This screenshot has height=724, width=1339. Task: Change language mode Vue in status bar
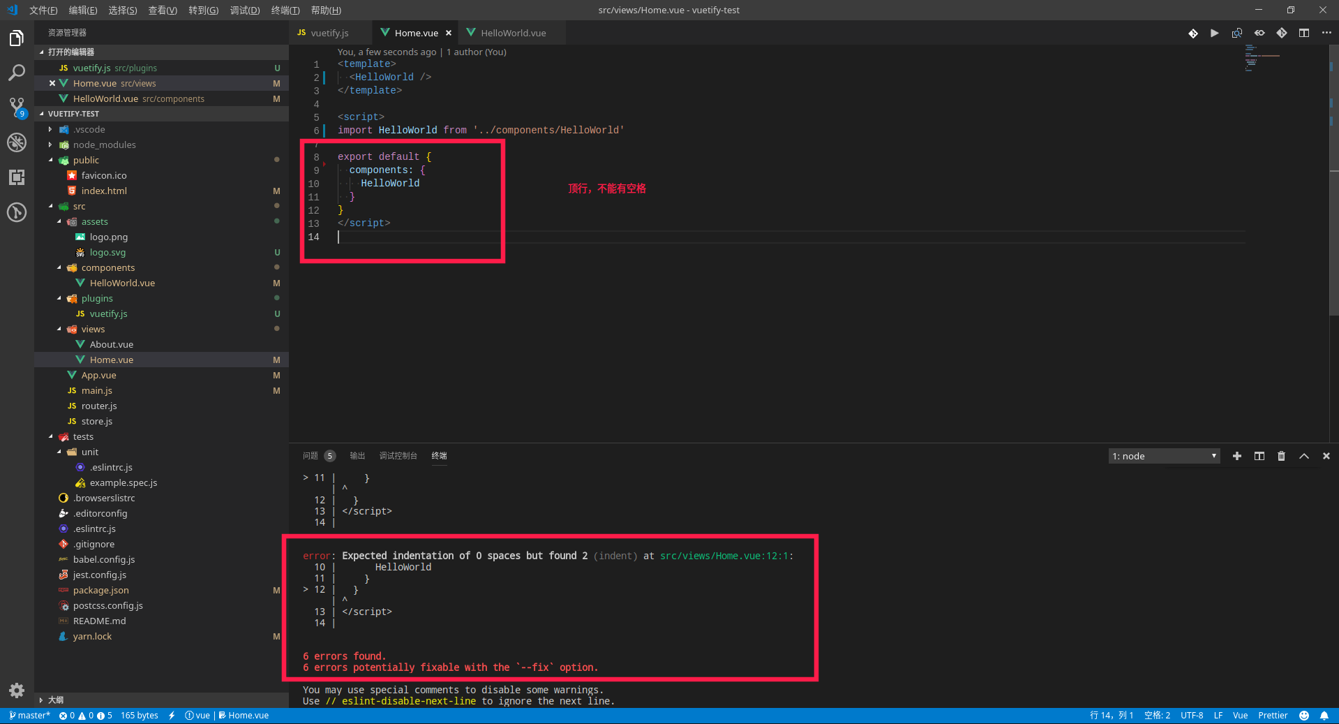(x=1240, y=716)
